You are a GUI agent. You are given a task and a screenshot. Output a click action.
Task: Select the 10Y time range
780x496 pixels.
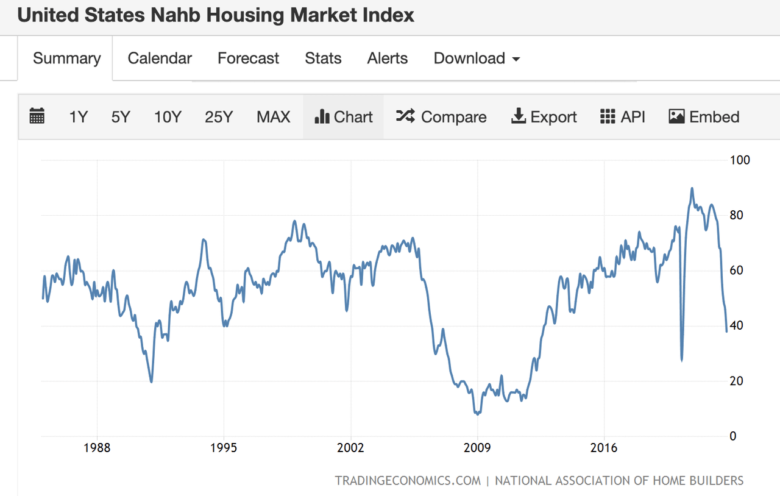pyautogui.click(x=168, y=116)
